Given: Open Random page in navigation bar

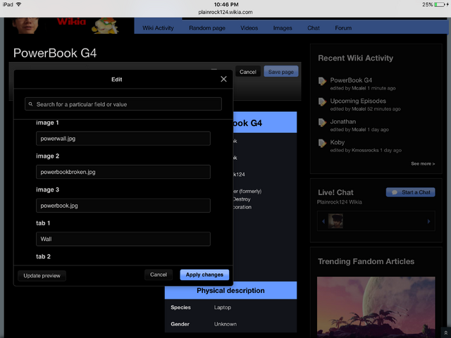Looking at the screenshot, I should point(207,28).
